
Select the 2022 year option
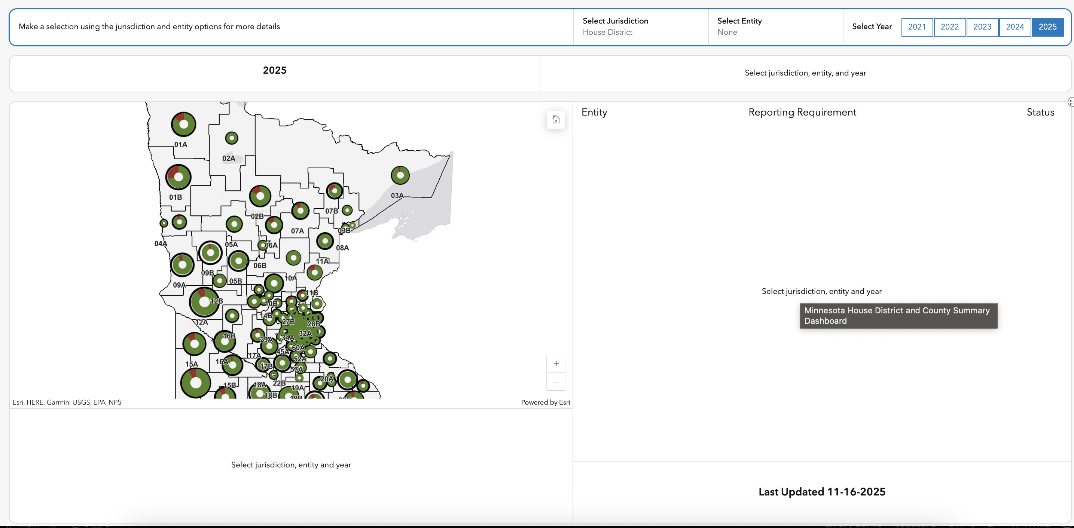click(950, 27)
